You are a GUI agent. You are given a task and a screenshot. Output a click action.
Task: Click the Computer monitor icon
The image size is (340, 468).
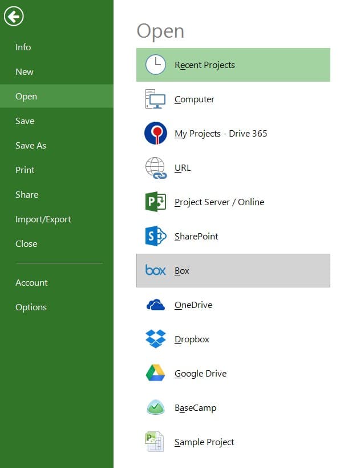pyautogui.click(x=155, y=99)
